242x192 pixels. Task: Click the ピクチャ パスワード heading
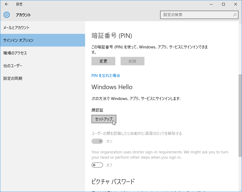coord(113,181)
